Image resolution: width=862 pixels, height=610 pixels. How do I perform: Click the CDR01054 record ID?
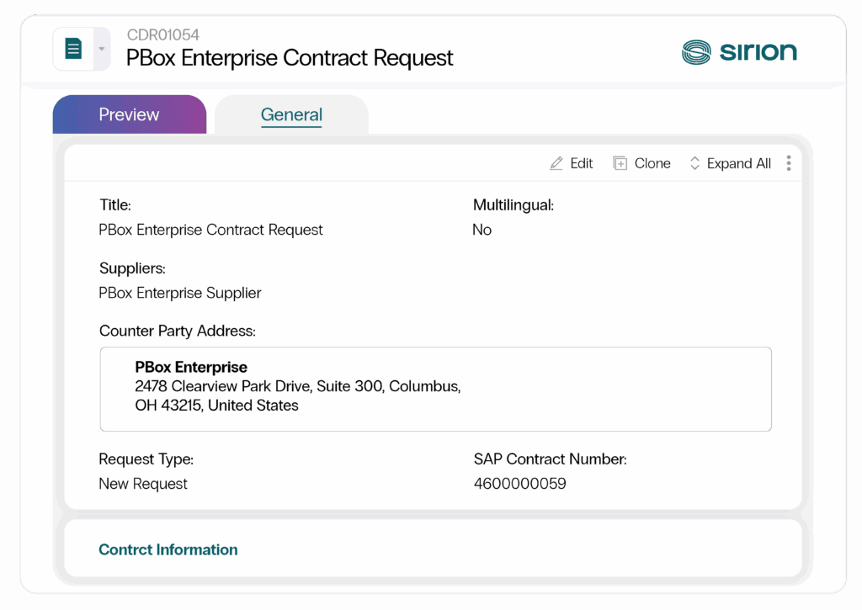tap(162, 34)
